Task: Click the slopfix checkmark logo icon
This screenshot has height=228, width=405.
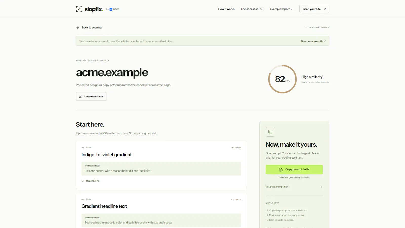Action: pos(79,9)
